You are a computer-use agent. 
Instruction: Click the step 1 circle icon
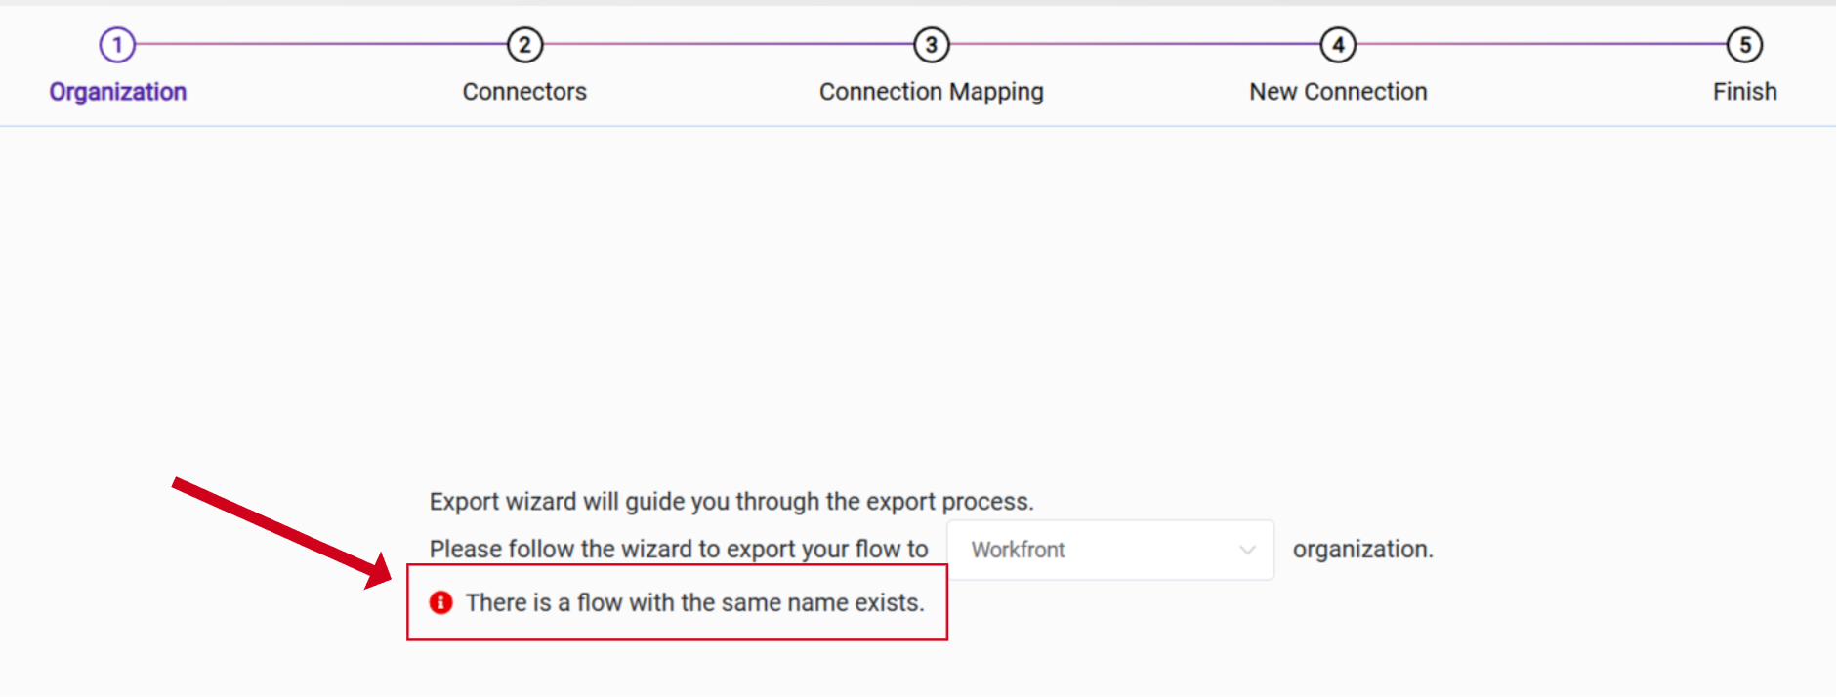117,45
